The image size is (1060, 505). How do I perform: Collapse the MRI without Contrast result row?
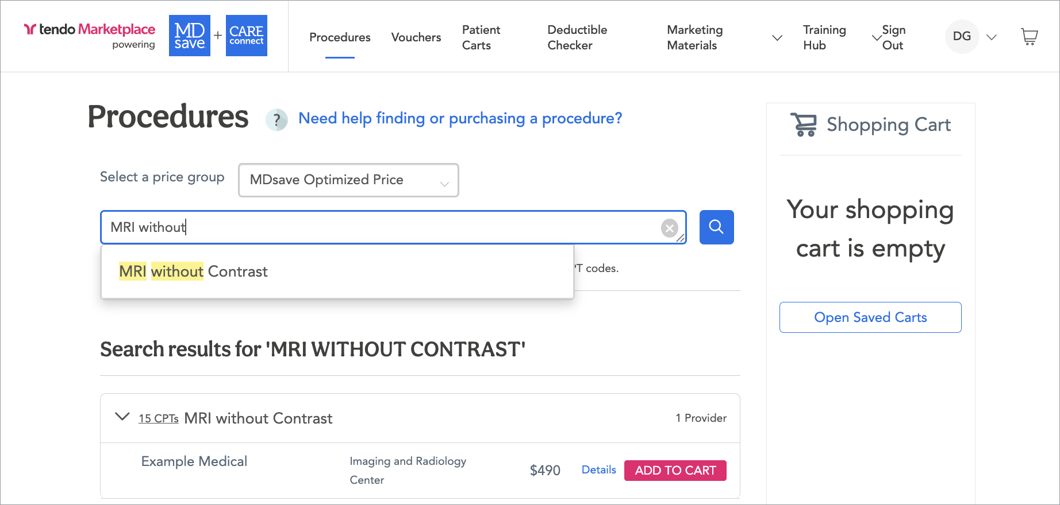122,417
